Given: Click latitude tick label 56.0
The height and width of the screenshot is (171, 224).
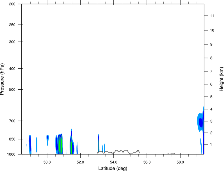Looking at the screenshot, I should [x=147, y=162].
